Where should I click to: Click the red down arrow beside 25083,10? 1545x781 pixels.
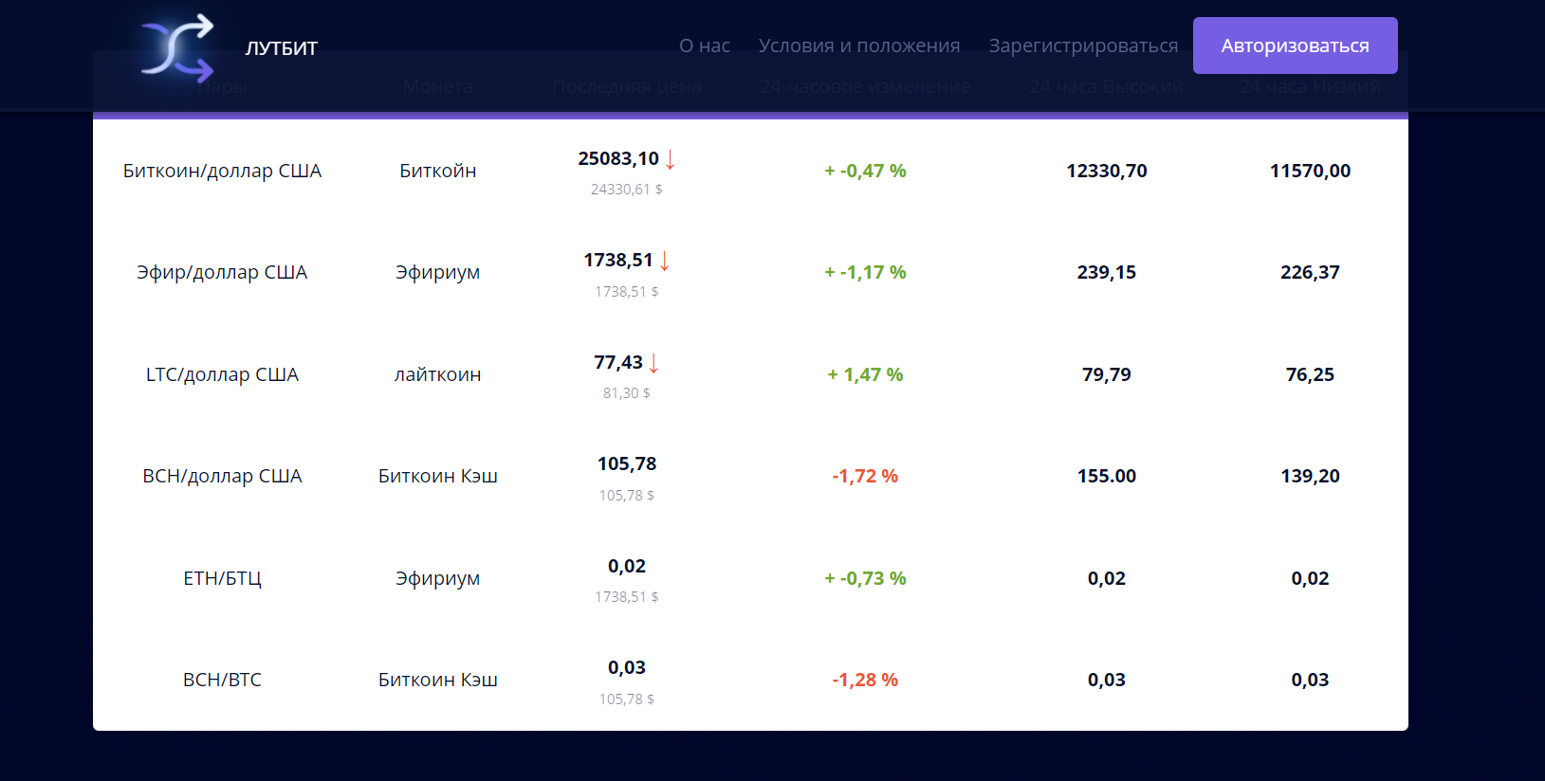pyautogui.click(x=670, y=159)
